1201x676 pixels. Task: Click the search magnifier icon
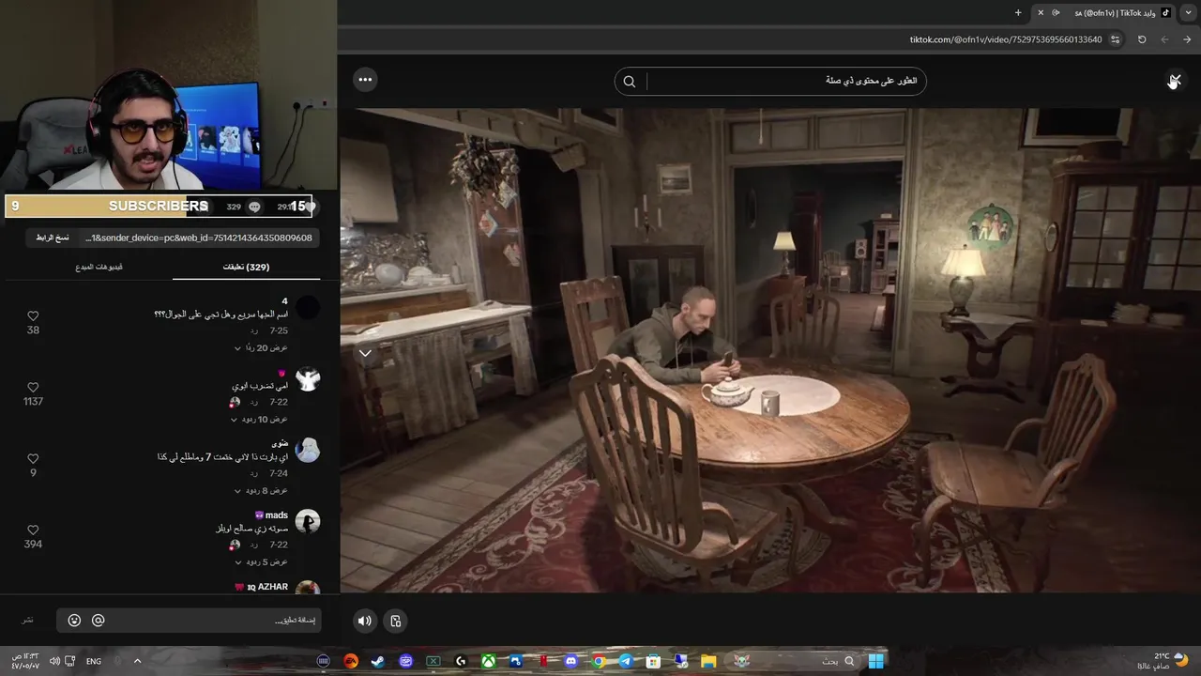pyautogui.click(x=630, y=82)
